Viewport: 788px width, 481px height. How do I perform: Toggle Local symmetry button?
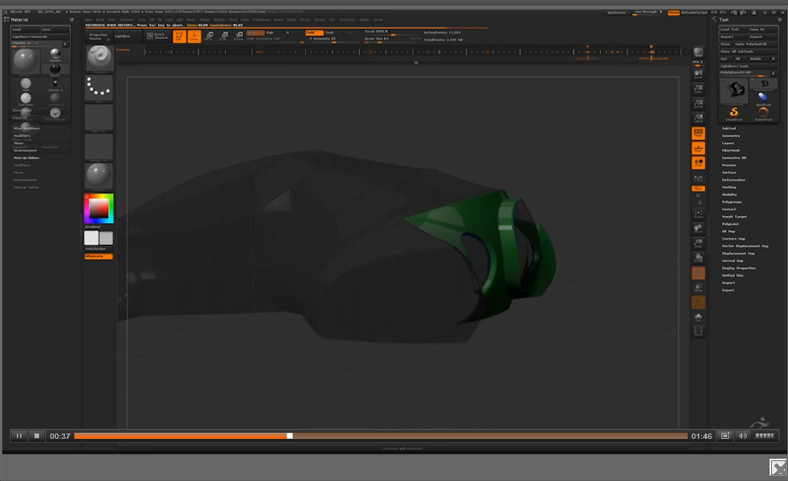698,162
